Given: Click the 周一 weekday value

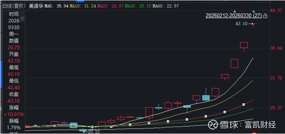Looking at the screenshot, I should coord(14,34).
